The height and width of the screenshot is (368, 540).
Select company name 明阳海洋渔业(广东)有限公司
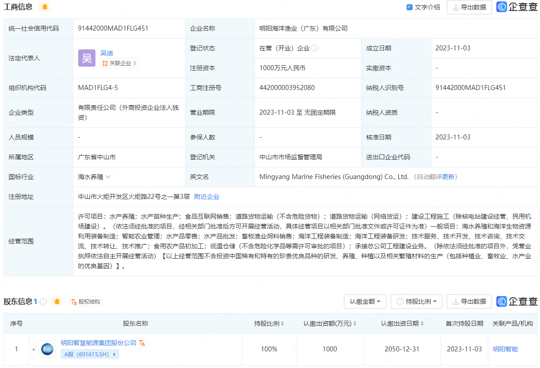(x=303, y=28)
